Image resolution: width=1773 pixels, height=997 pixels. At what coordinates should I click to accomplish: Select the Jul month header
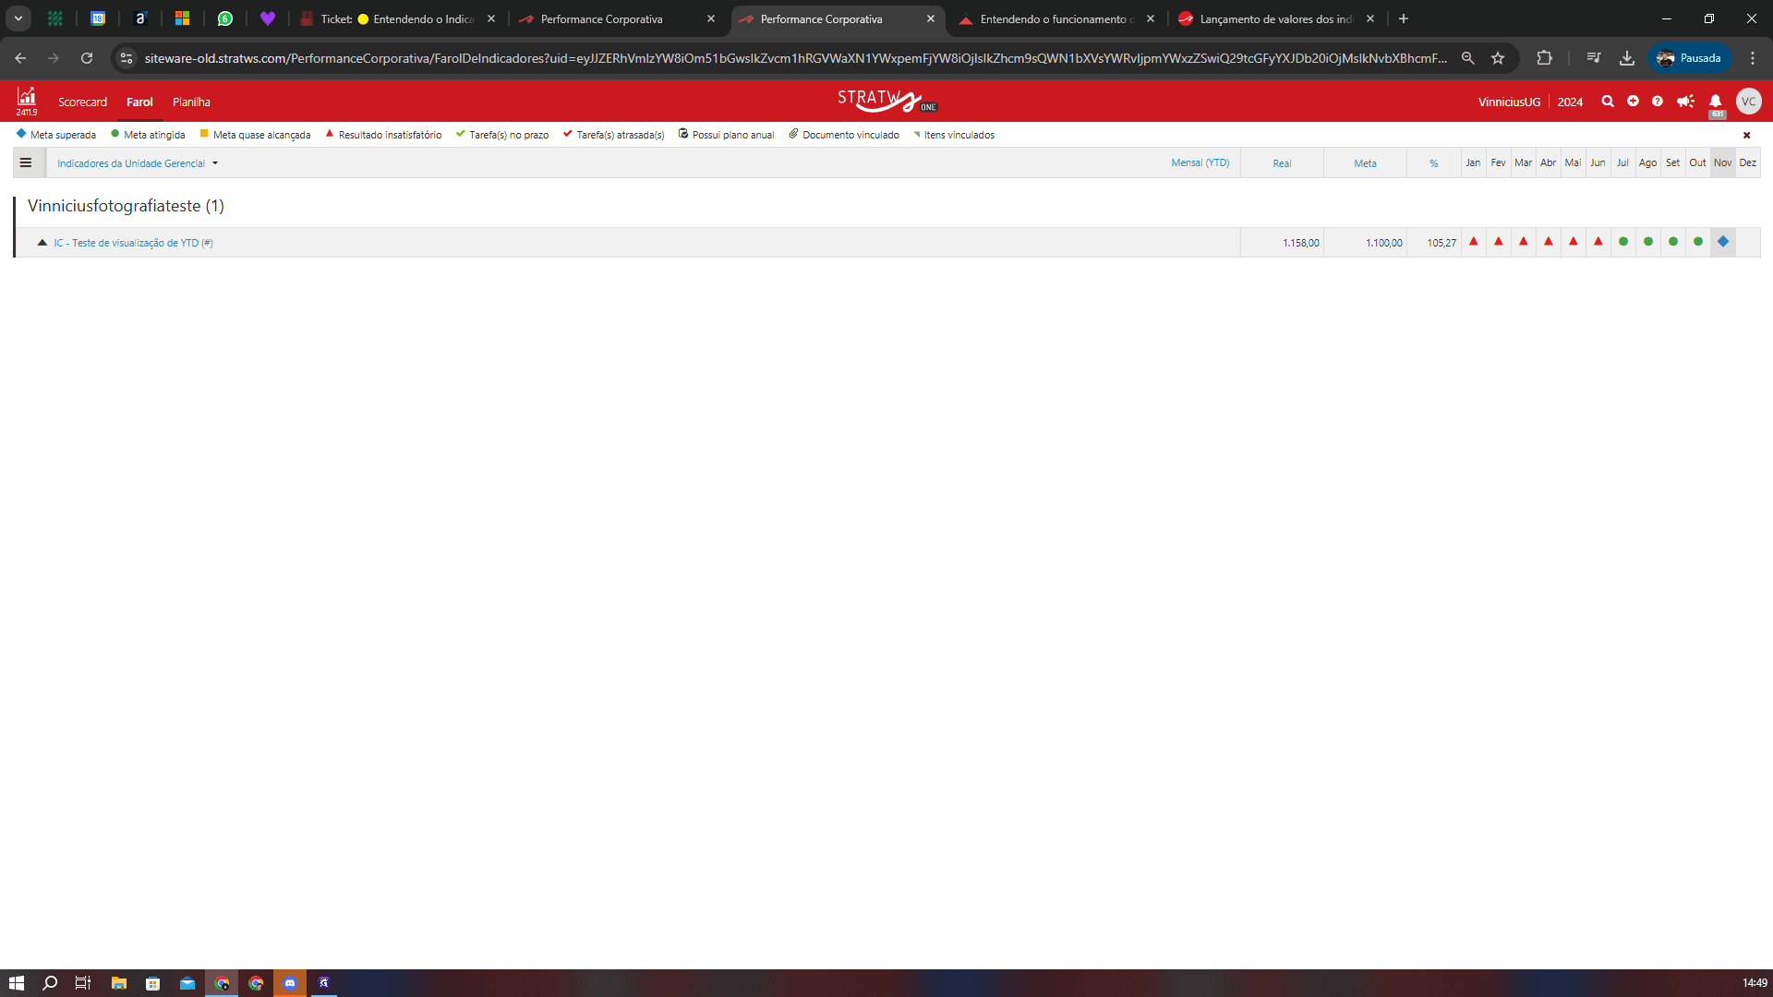coord(1622,163)
